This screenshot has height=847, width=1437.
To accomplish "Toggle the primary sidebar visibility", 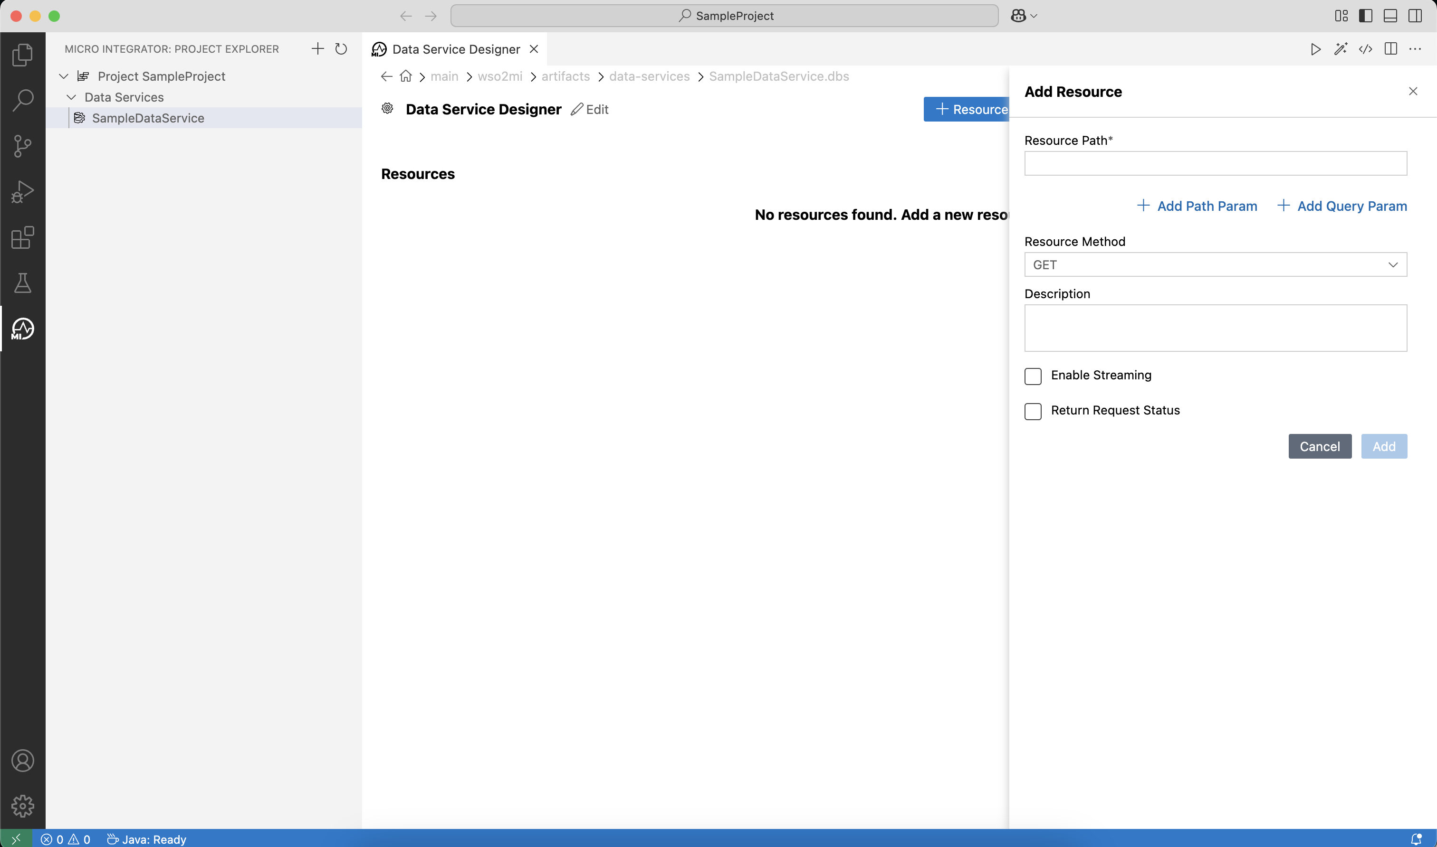I will (x=1365, y=15).
